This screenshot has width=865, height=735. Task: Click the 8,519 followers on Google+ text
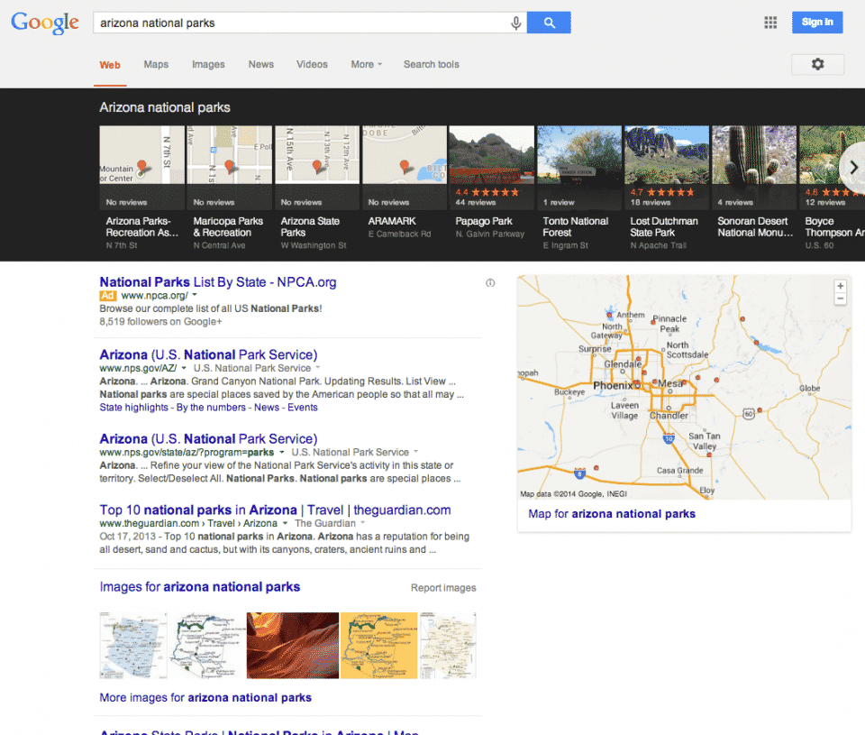pyautogui.click(x=160, y=322)
